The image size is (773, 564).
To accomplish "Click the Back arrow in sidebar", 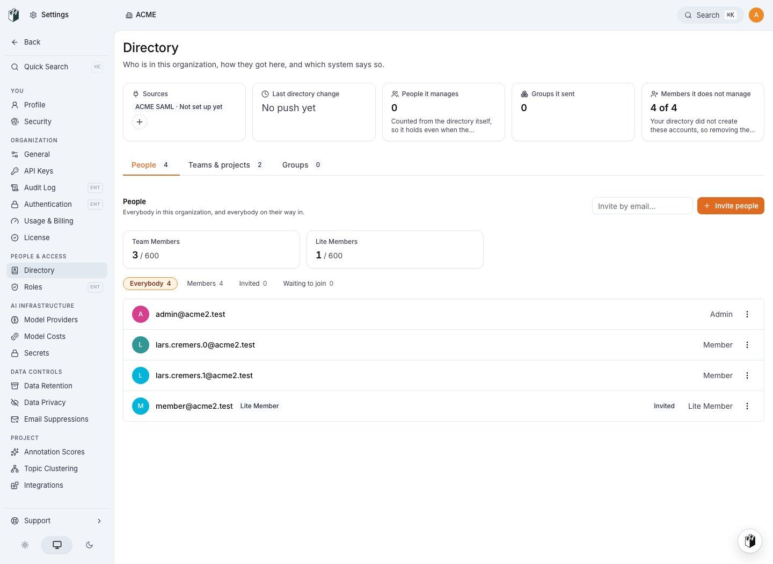I will coord(15,42).
